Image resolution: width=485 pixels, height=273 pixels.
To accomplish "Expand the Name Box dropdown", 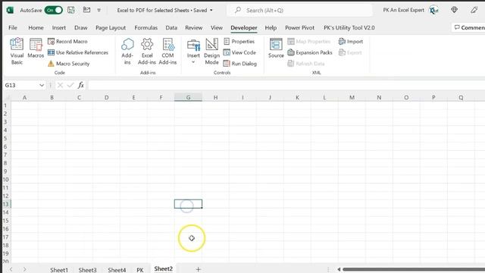I will point(42,85).
